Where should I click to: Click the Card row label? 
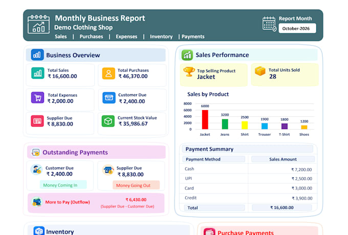[189, 188]
